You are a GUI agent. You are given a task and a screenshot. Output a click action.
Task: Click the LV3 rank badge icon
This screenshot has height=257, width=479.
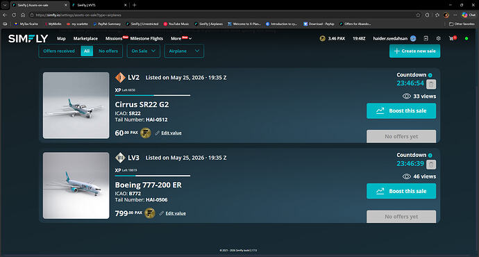(120, 158)
